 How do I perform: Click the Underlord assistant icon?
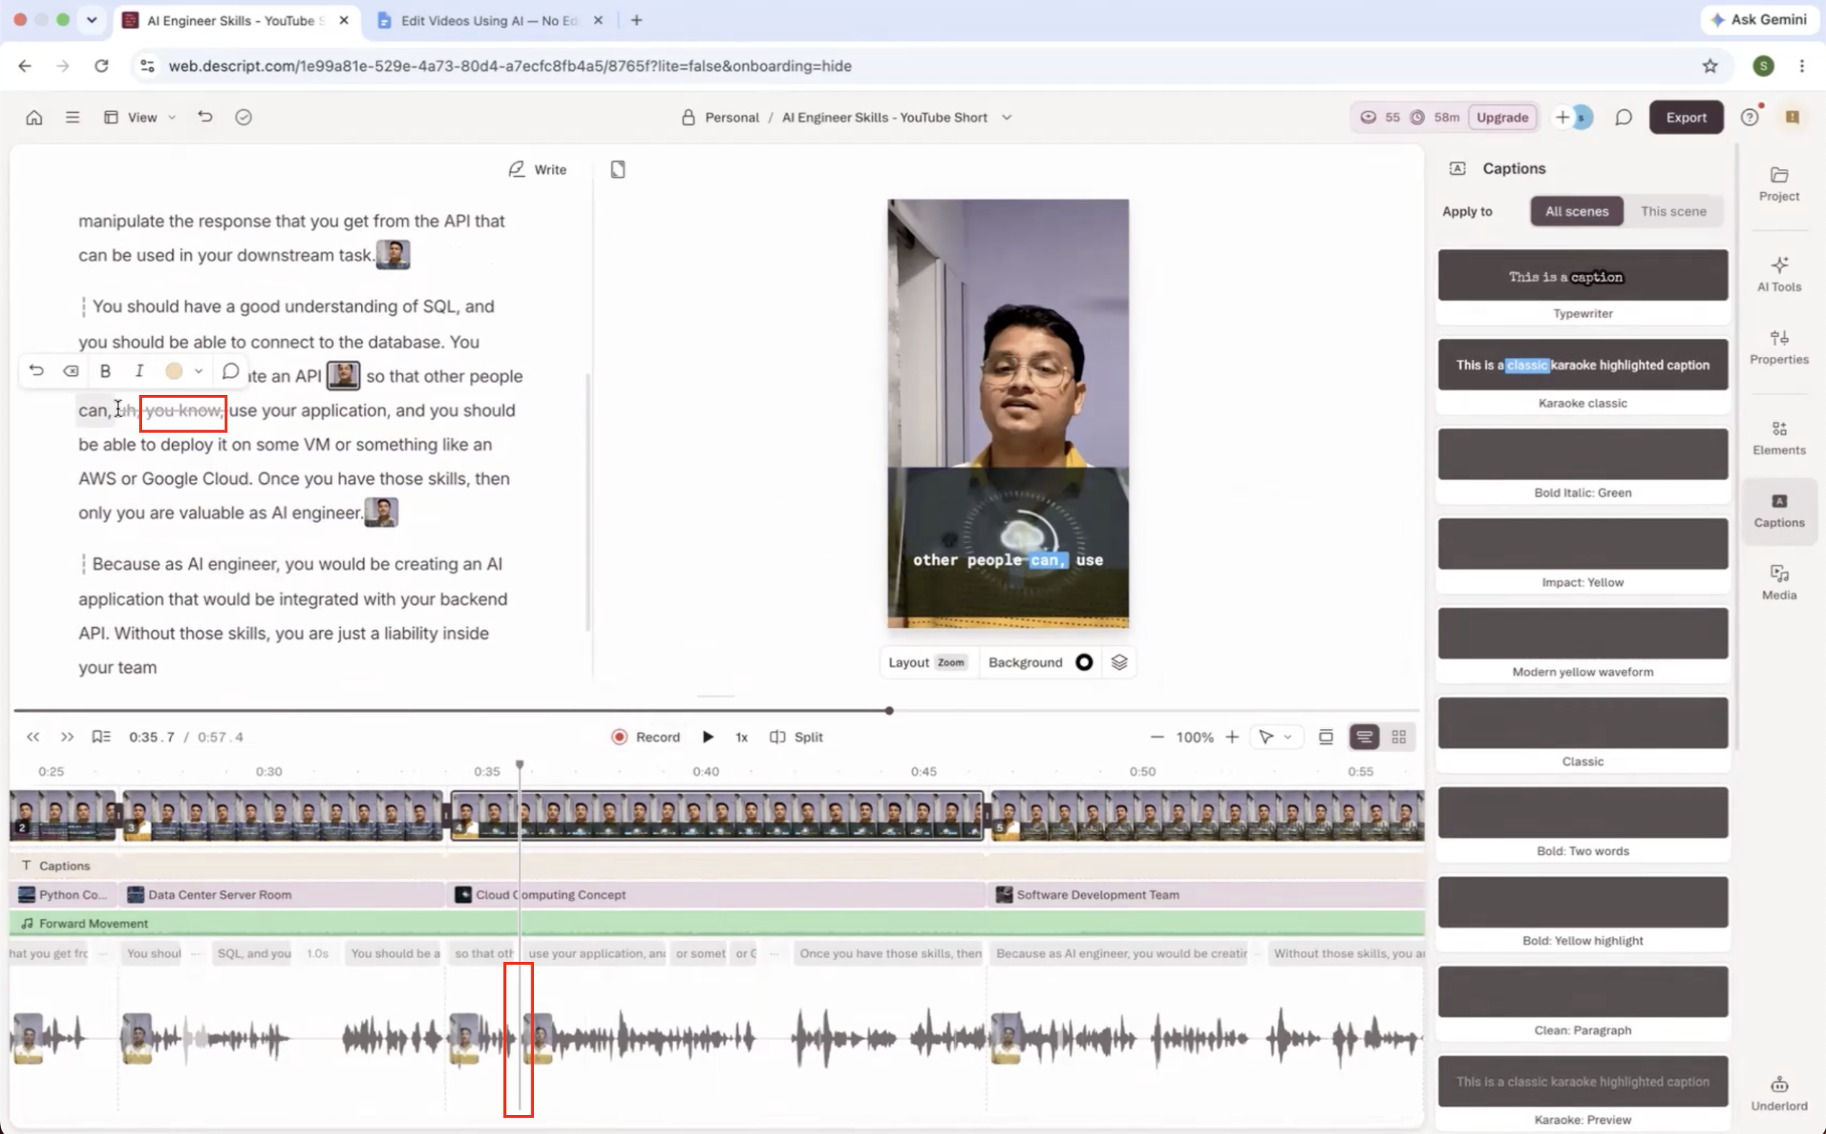tap(1779, 1093)
